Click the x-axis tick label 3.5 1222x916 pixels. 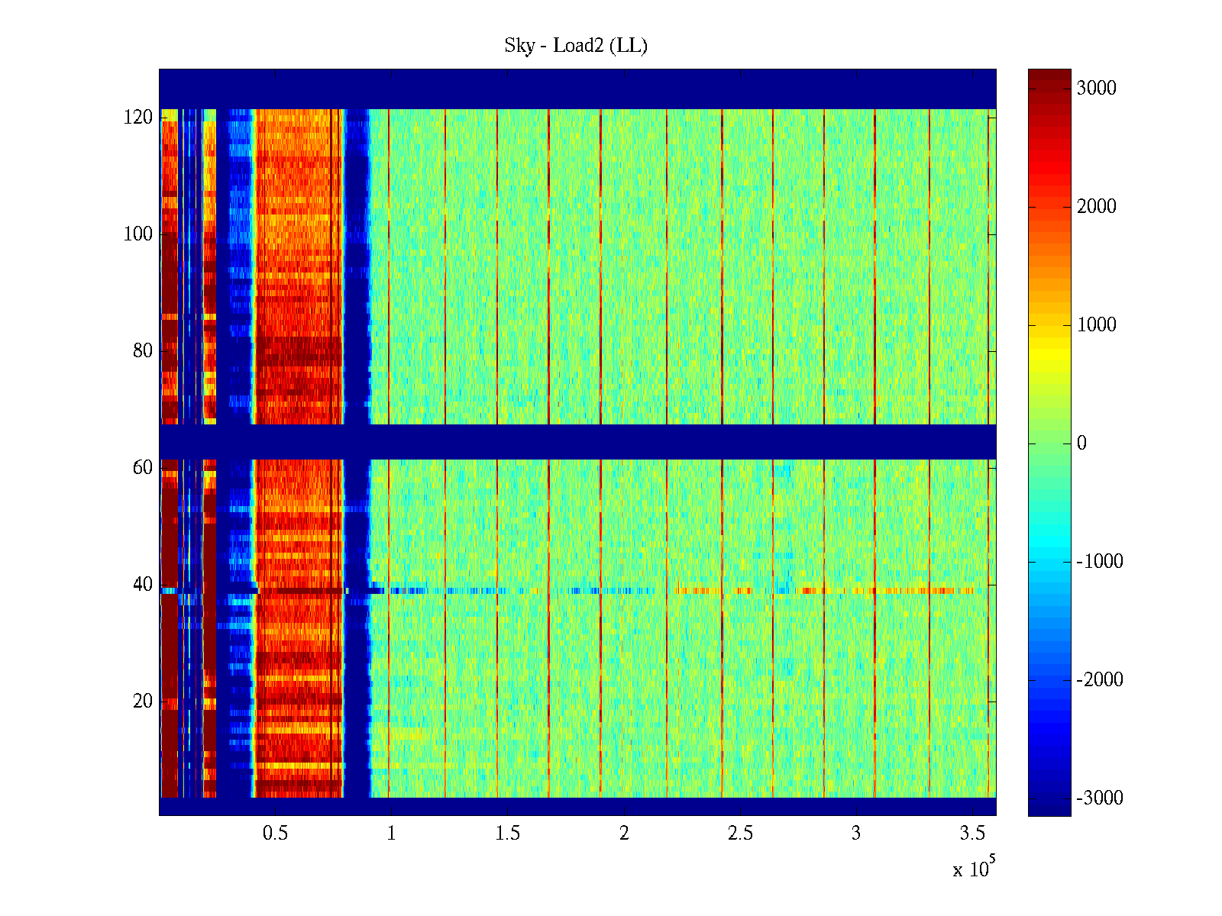click(x=972, y=834)
